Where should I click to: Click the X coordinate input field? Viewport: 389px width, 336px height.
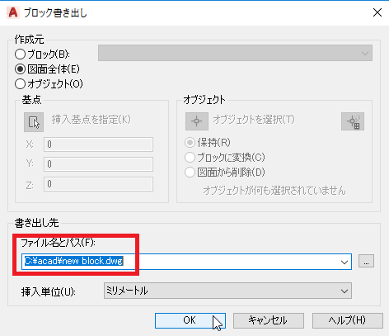[98, 144]
